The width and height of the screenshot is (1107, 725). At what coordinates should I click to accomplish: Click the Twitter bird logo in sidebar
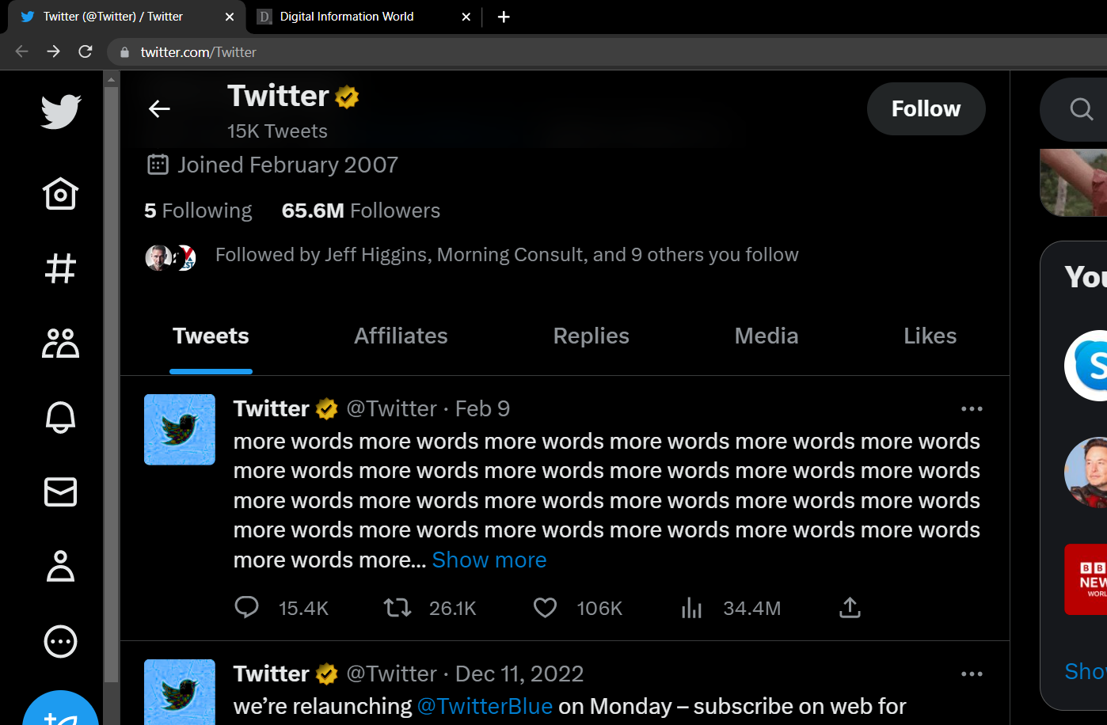61,112
